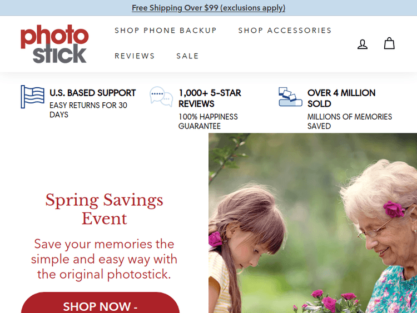Click the red Shop Now button
Screen dimensions: 417x313
[x=100, y=303]
